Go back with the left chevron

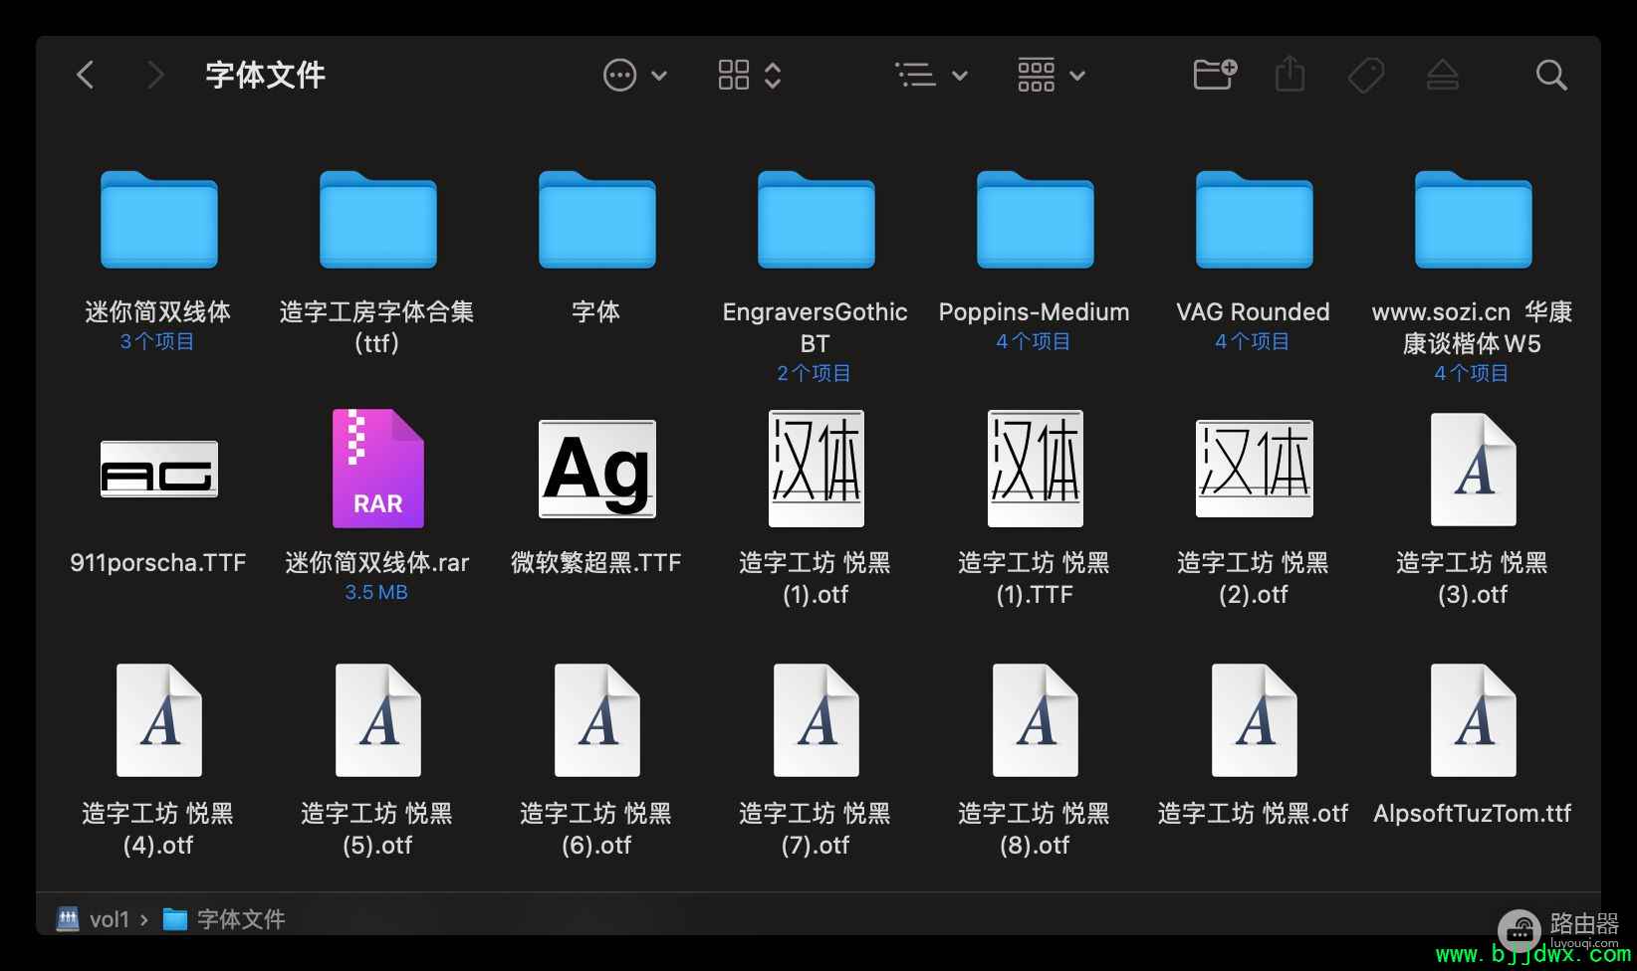[x=86, y=75]
